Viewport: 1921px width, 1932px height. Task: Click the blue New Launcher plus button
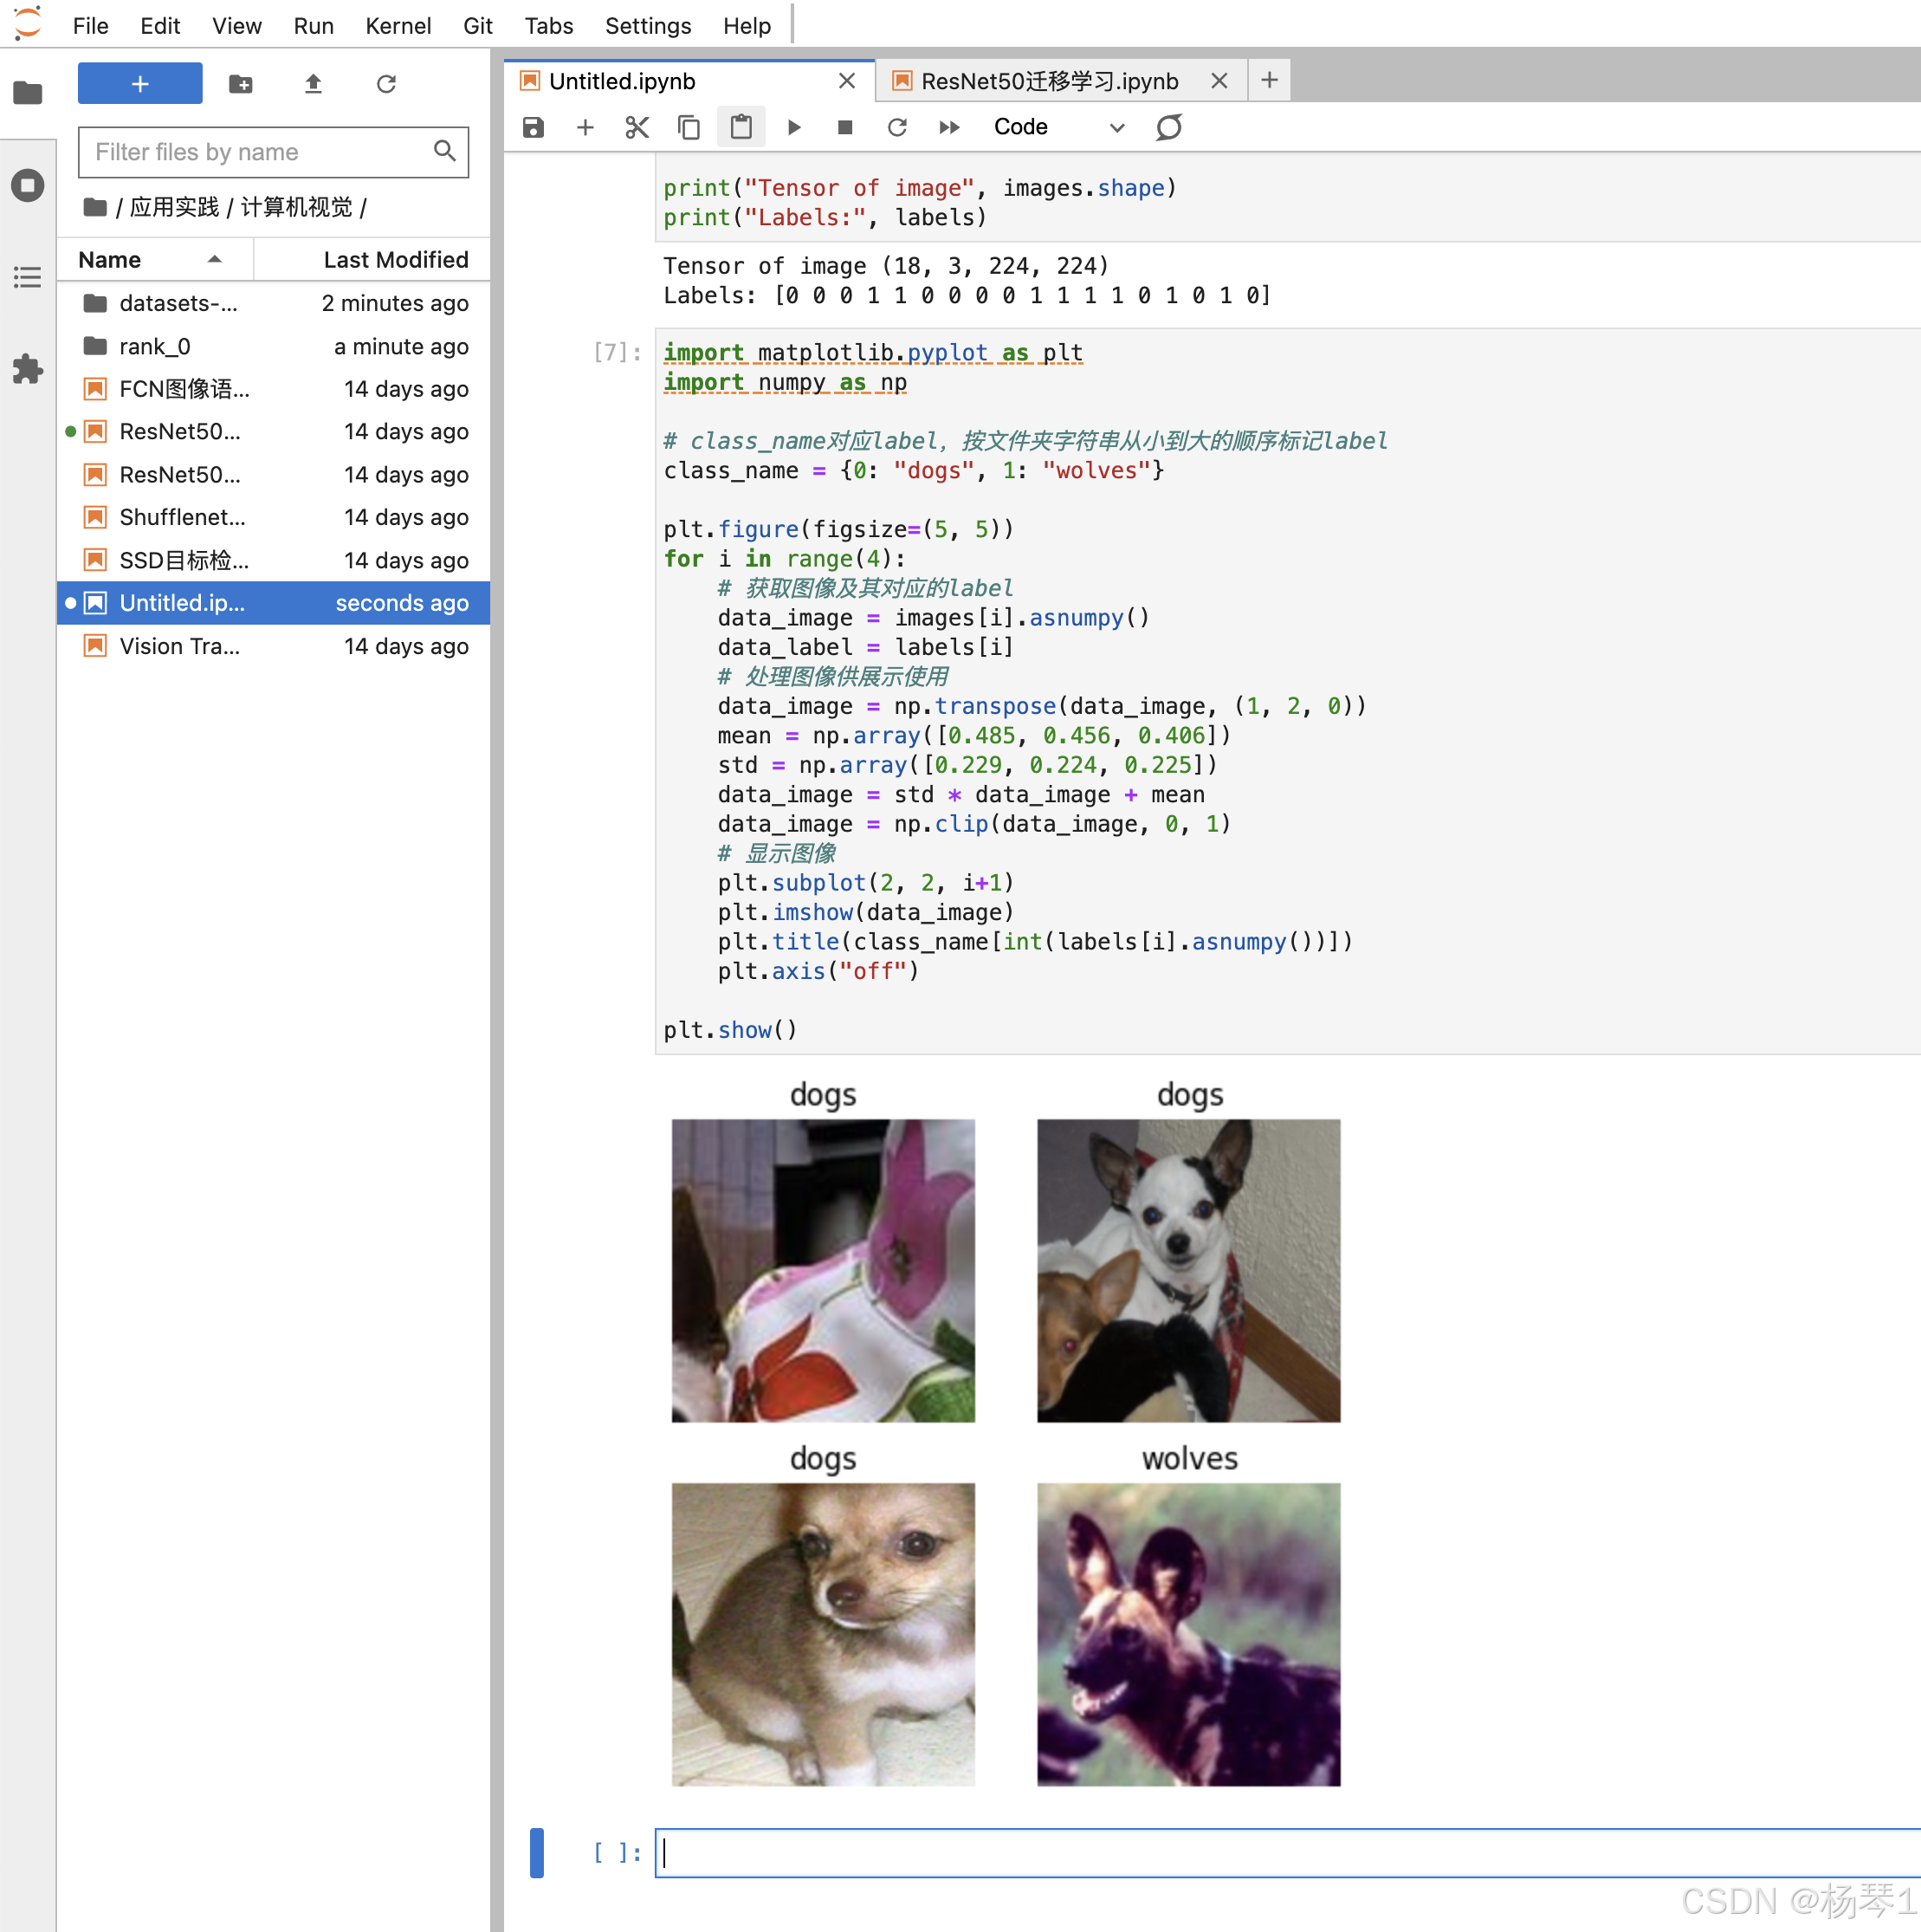click(x=140, y=84)
